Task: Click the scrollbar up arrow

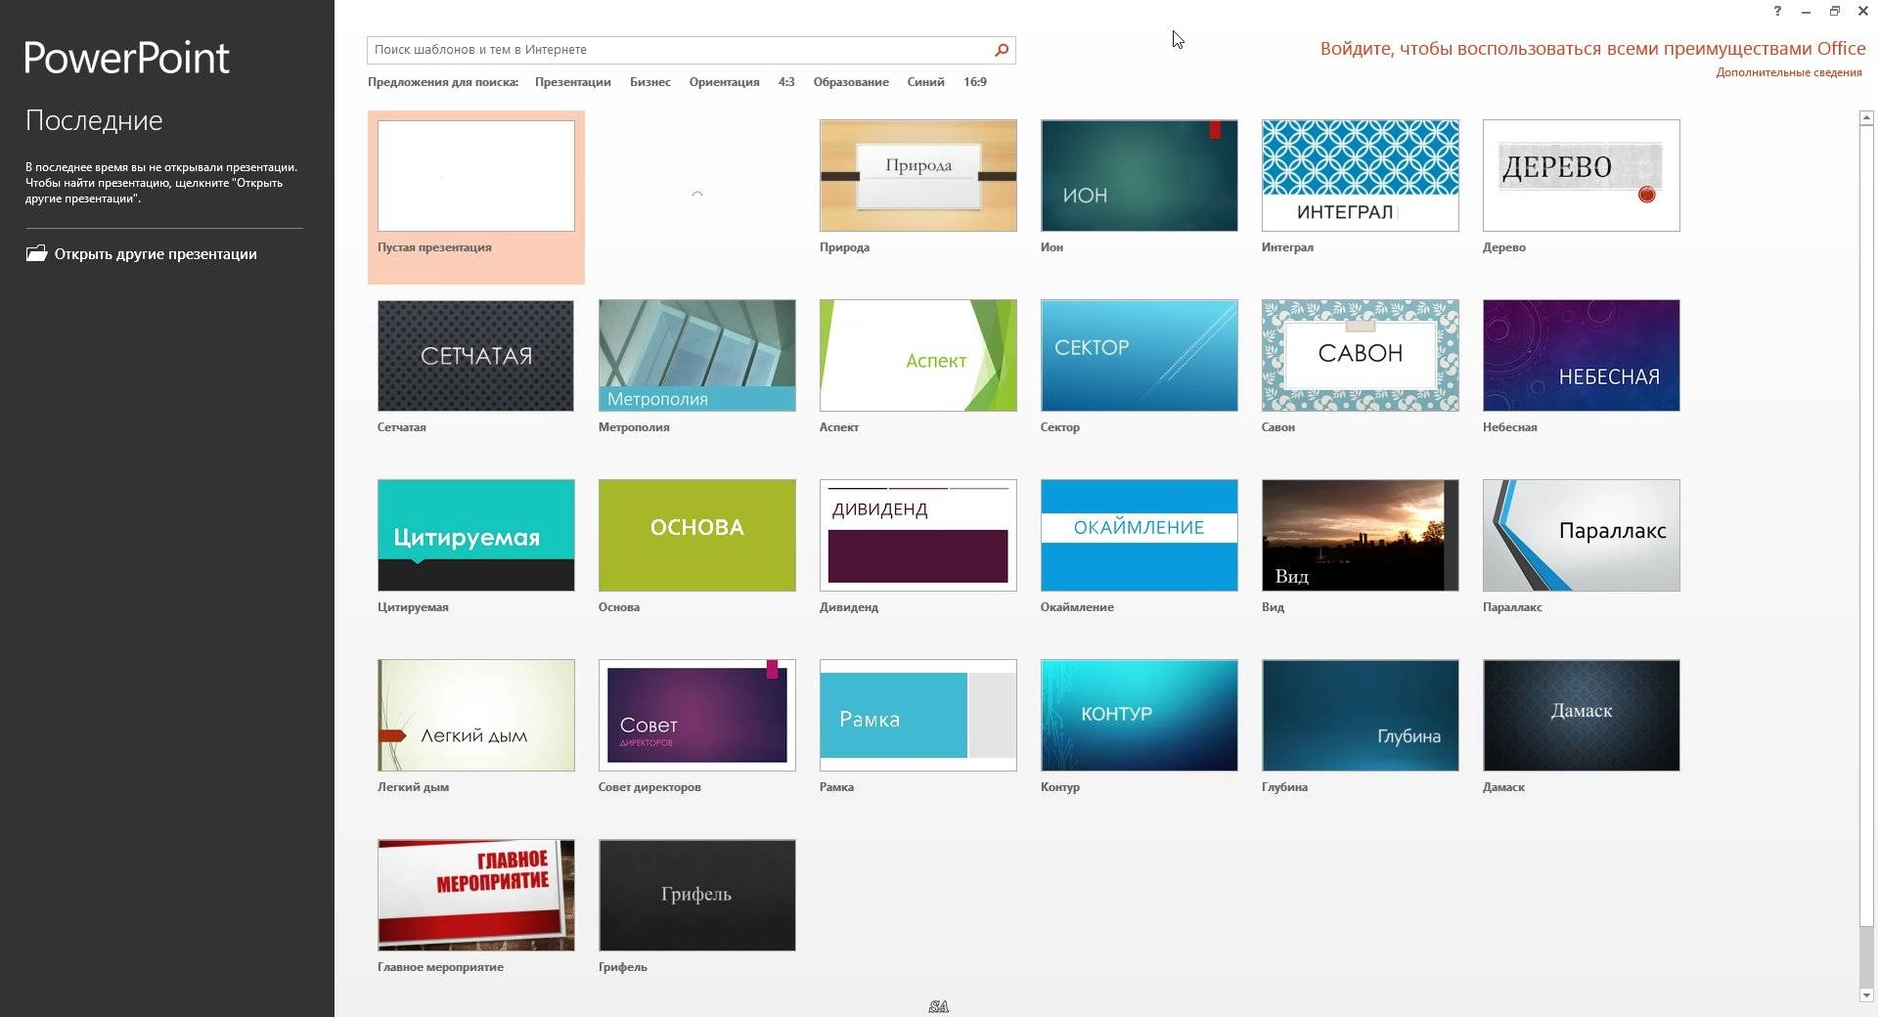Action: 1866,117
